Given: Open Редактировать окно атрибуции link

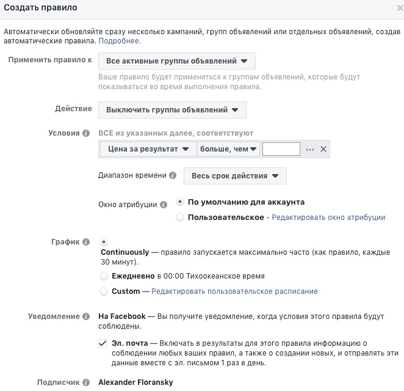Looking at the screenshot, I should point(328,217).
